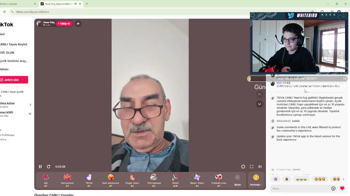350x196 pixels.
Task: Close the Yener Kılıç browser tab
Action: [80, 4]
